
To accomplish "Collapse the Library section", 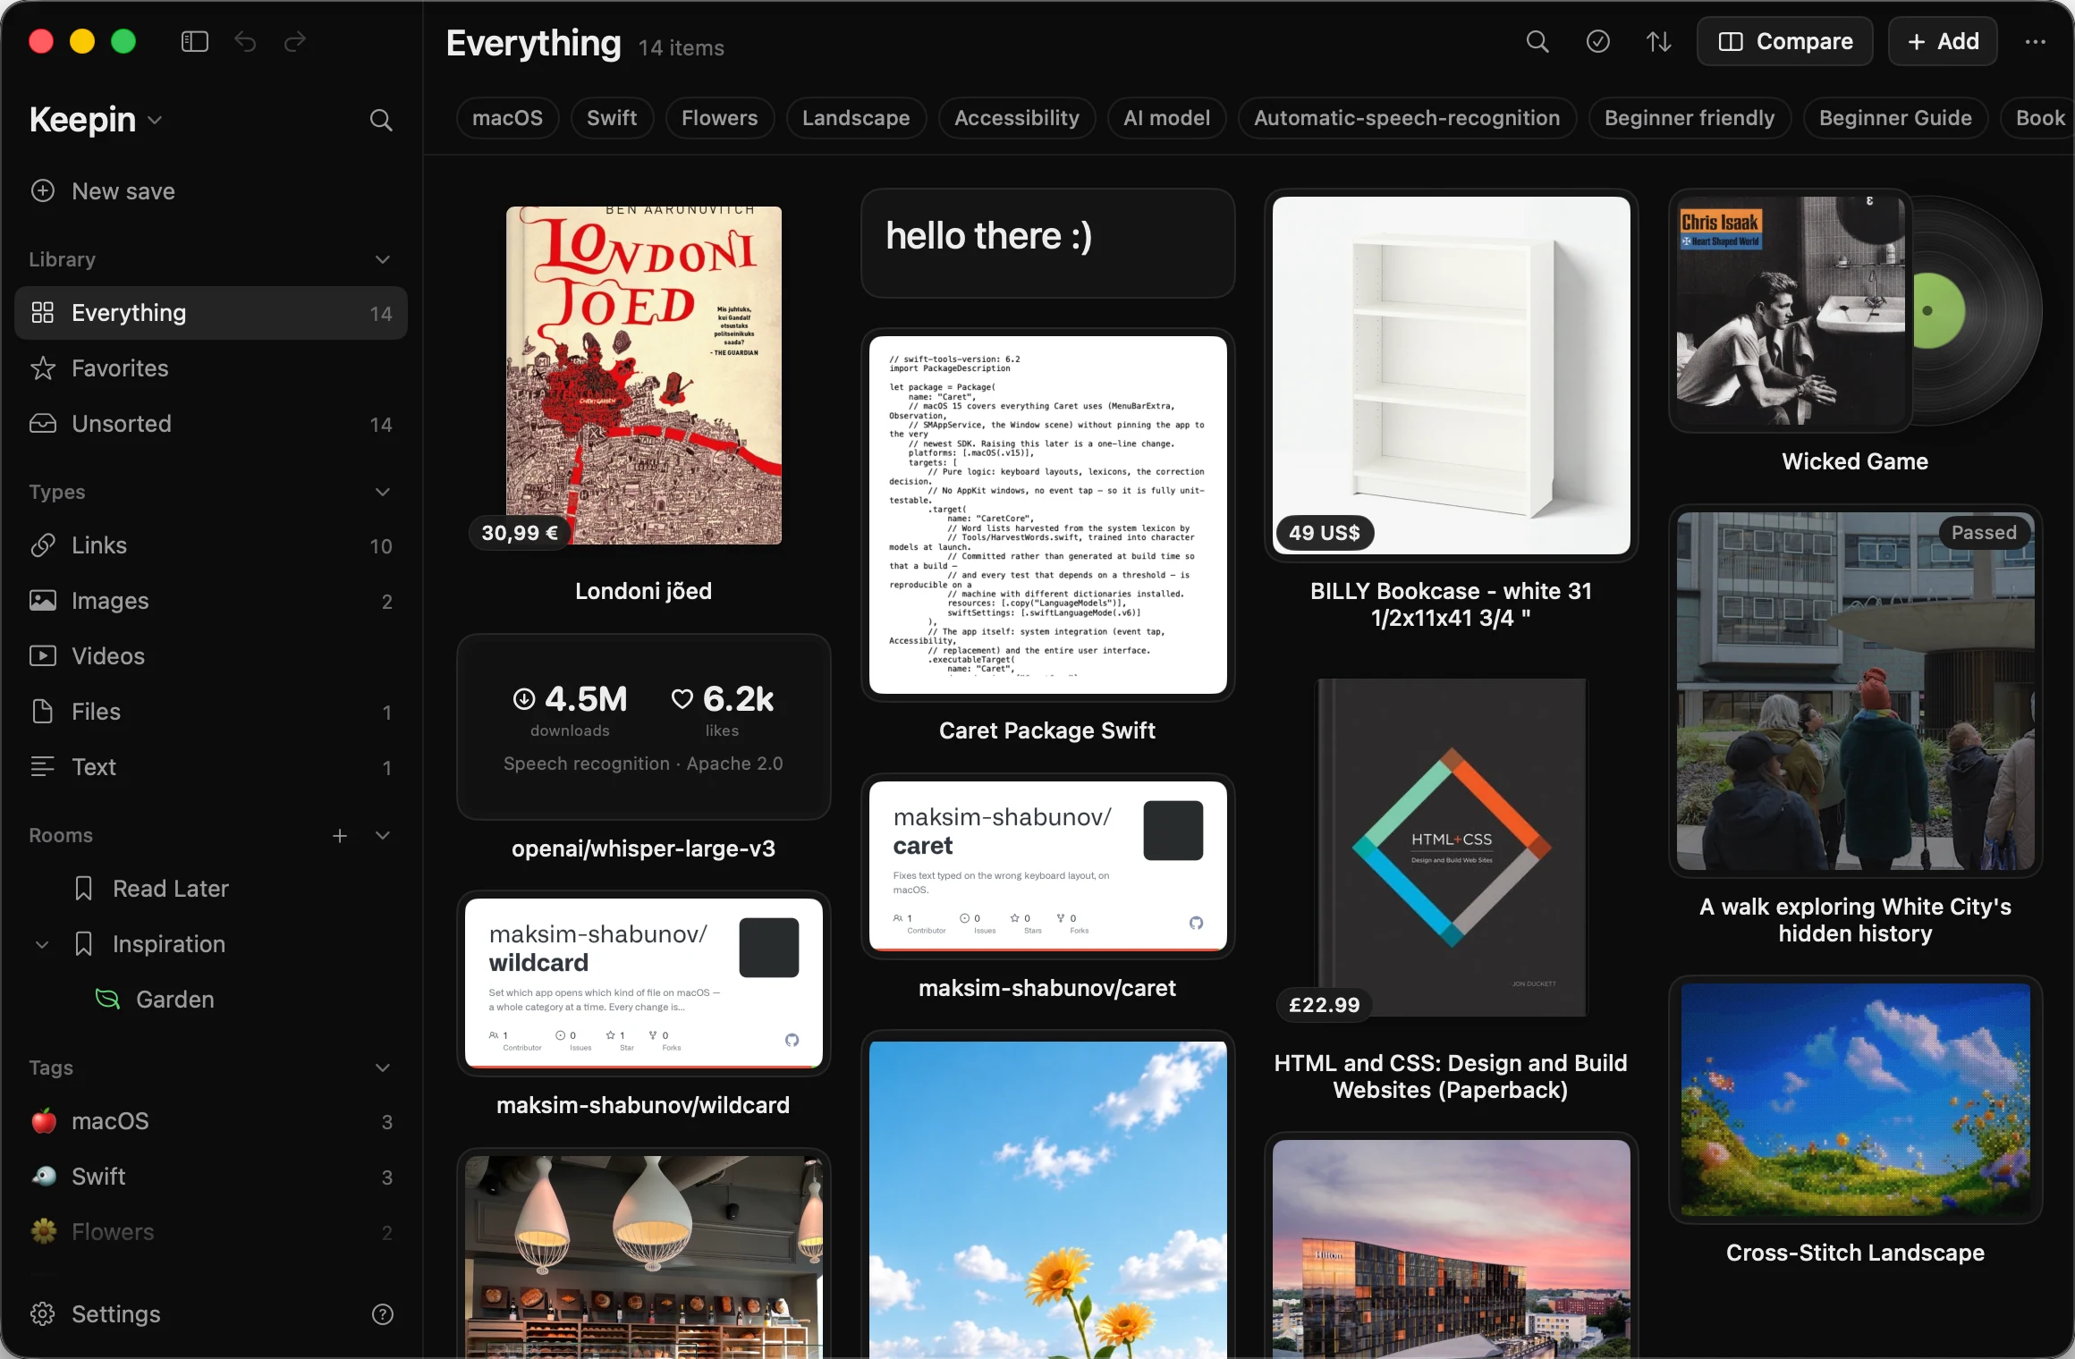I will (x=383, y=259).
